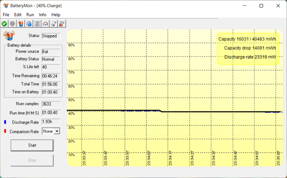
Task: Open the Help menu
Action: tap(56, 15)
